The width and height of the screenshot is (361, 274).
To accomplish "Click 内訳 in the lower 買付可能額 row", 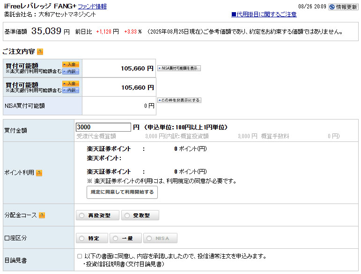I will pos(71,90).
